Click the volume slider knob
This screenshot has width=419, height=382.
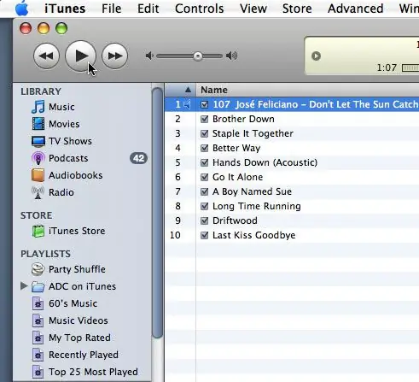pyautogui.click(x=198, y=56)
